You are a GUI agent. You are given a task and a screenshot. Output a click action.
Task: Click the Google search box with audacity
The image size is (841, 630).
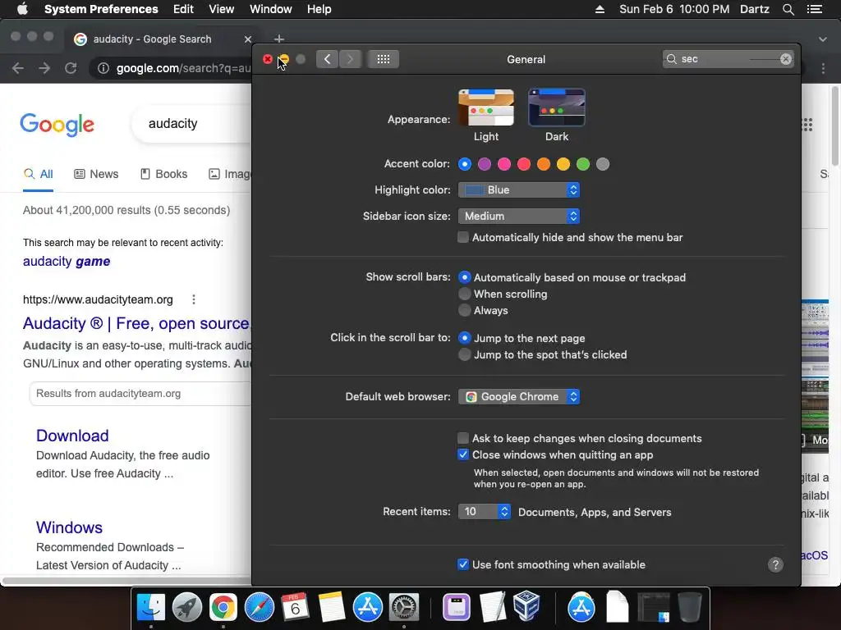click(x=191, y=124)
